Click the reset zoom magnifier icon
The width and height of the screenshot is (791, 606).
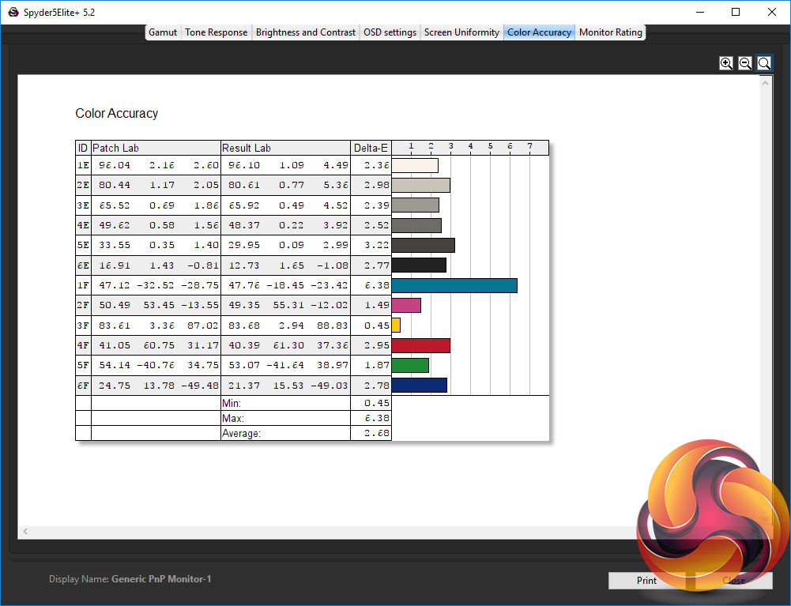click(x=764, y=63)
